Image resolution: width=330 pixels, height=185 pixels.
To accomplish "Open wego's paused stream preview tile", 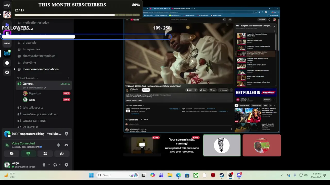I will tap(182, 145).
